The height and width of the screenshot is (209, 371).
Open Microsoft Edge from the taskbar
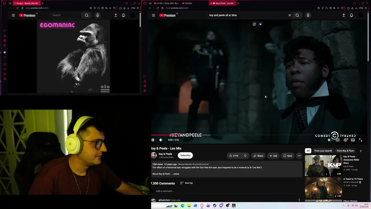click(183, 206)
